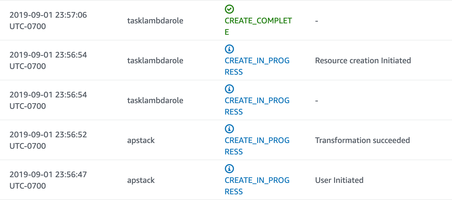Select the CREATE_COMPLETE status text
452x200 pixels.
258,26
